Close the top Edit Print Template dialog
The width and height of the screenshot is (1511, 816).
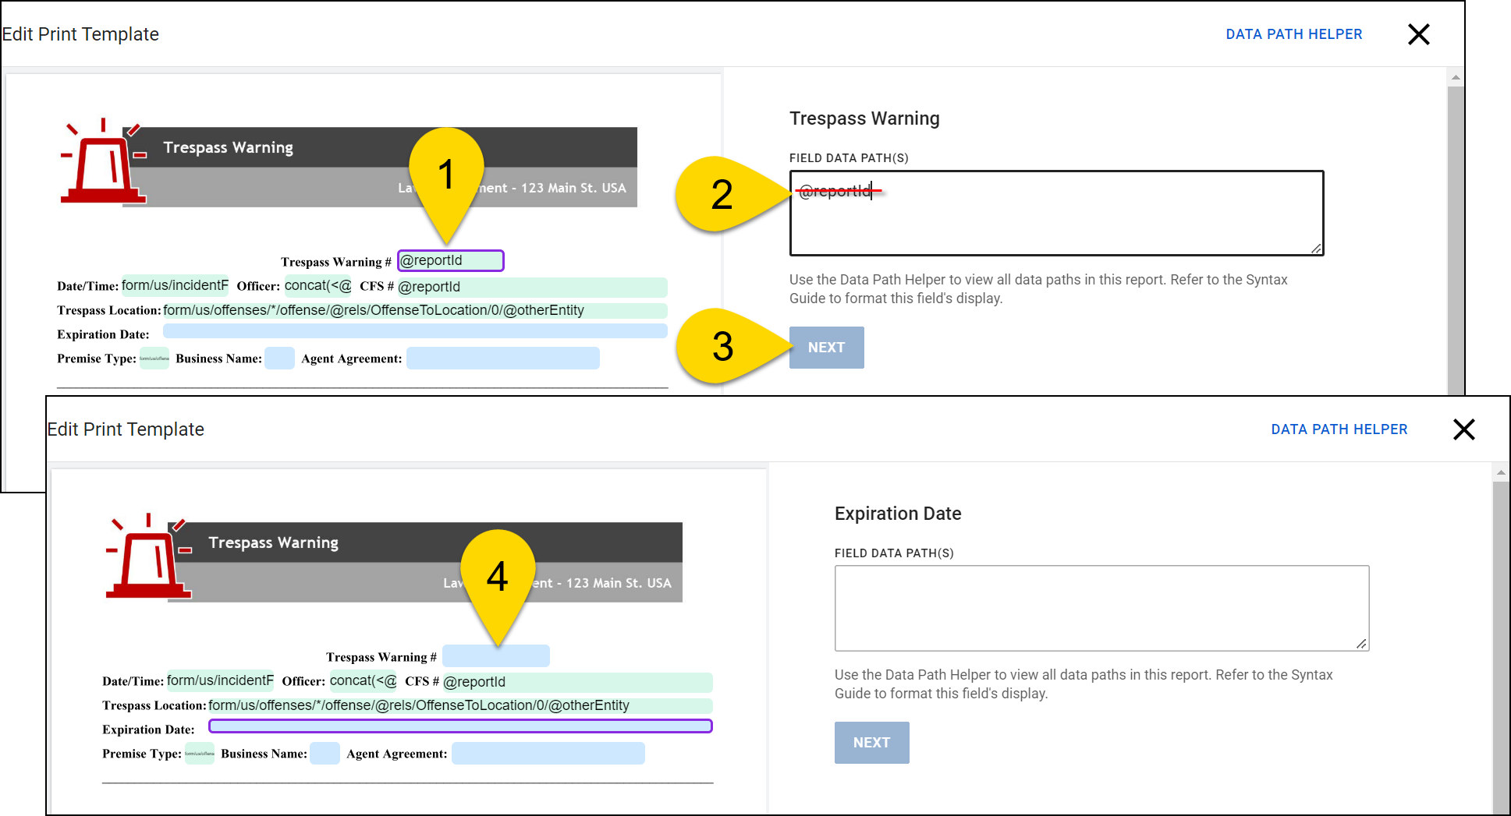point(1418,34)
